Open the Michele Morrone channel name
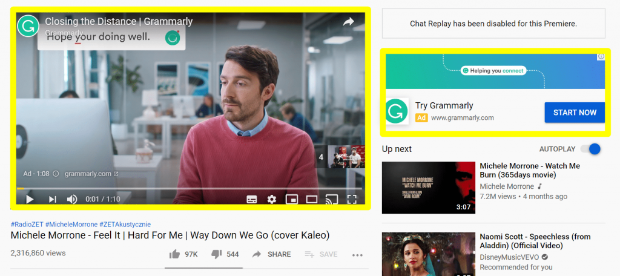620x276 pixels. [507, 186]
